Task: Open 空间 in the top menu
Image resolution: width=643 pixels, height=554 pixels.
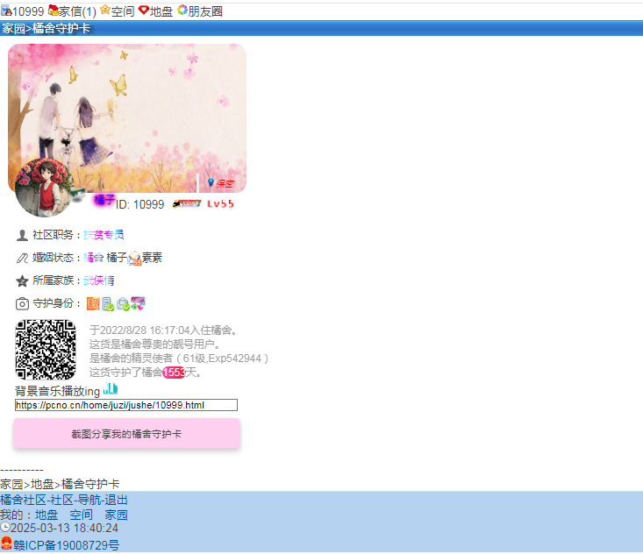Action: (123, 11)
